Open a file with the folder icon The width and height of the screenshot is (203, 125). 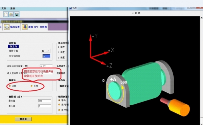pyautogui.click(x=12, y=14)
